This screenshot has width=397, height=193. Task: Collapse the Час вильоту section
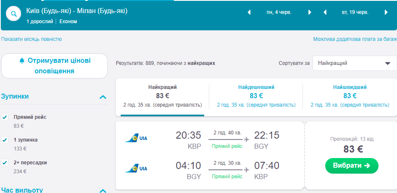tap(103, 190)
